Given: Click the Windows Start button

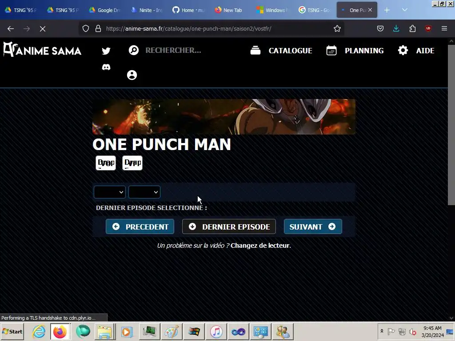Looking at the screenshot, I should [12, 331].
